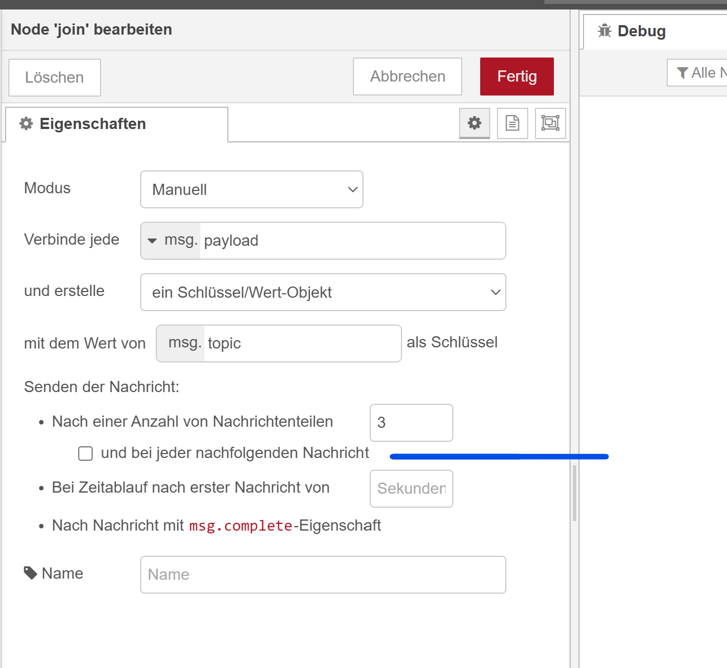Open the 'und erstelle' Schlüssel/Wert-Objekt dropdown
Image resolution: width=727 pixels, height=668 pixels.
point(323,292)
